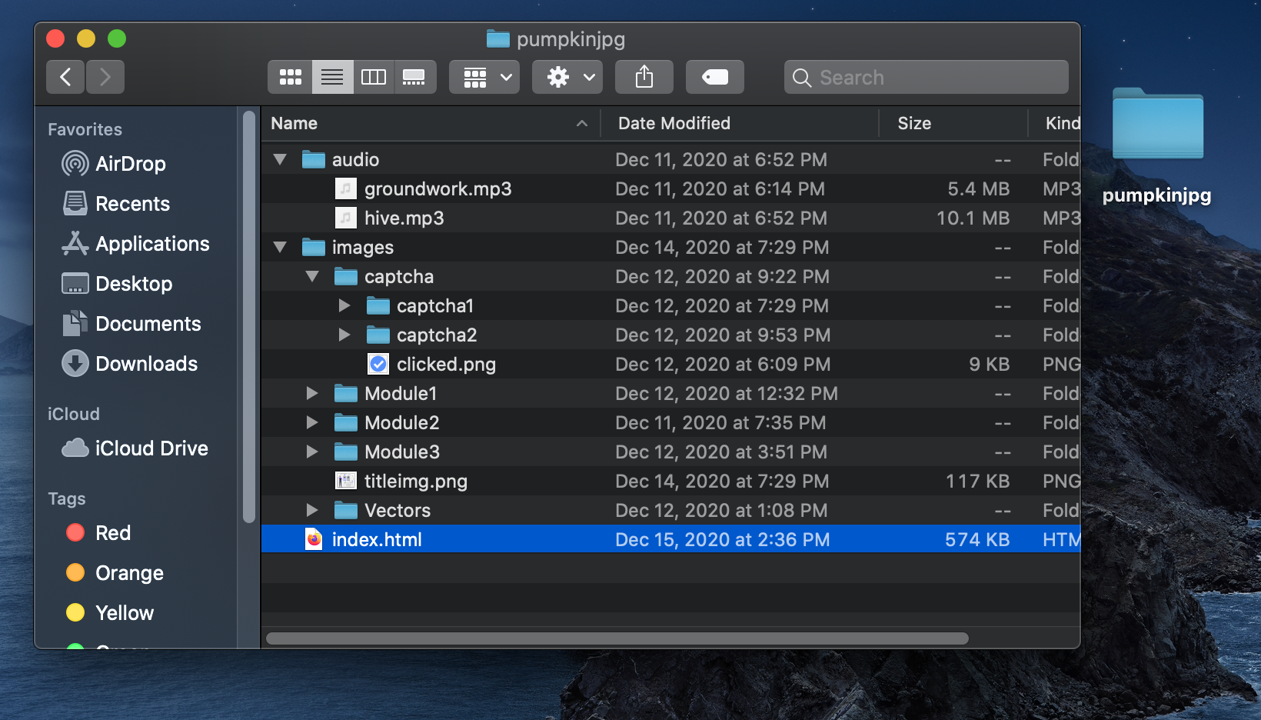Select list view mode

(x=332, y=77)
